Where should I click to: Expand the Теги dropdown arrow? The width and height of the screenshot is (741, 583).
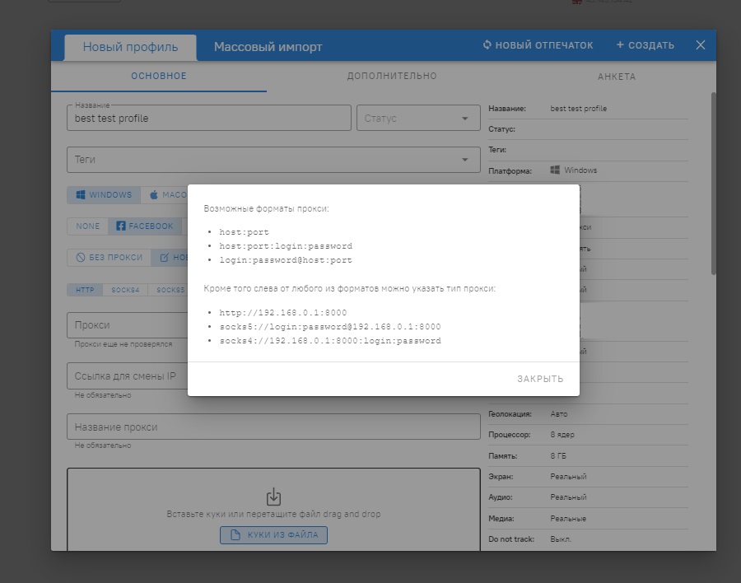pyautogui.click(x=465, y=160)
